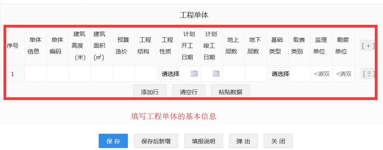
Task: Focus the 单体信息 cell in row 1
Action: pos(36,74)
